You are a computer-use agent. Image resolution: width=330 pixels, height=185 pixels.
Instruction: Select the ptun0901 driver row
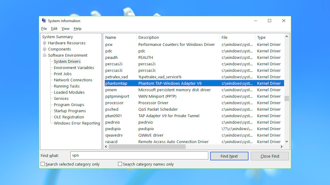(x=194, y=116)
